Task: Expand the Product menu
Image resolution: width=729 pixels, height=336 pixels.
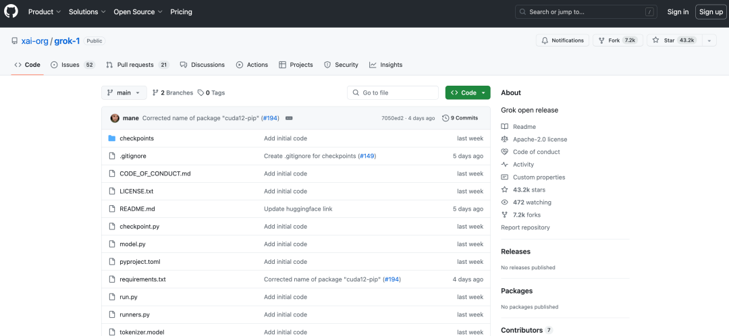Action: (x=45, y=11)
